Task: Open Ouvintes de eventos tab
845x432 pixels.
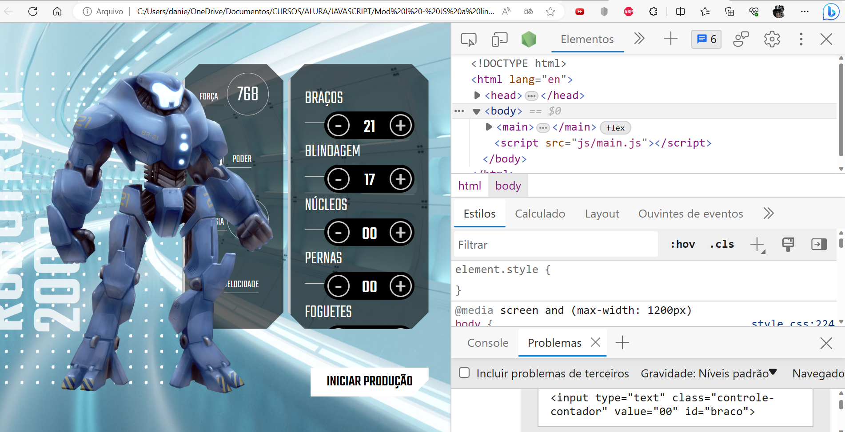Action: click(690, 214)
